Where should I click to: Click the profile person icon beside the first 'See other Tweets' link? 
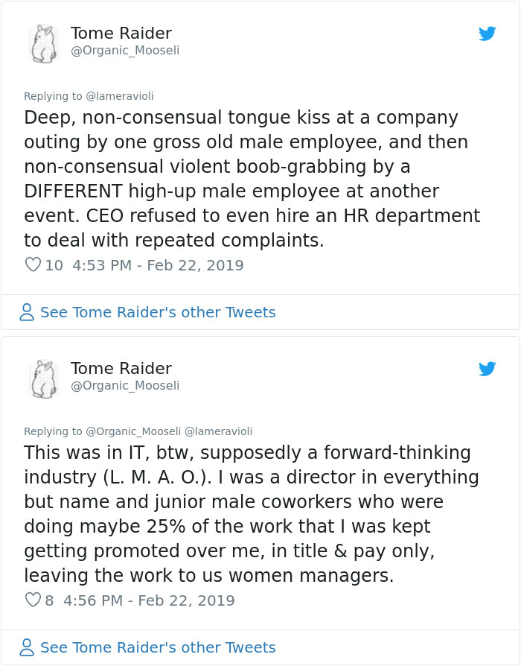(28, 312)
